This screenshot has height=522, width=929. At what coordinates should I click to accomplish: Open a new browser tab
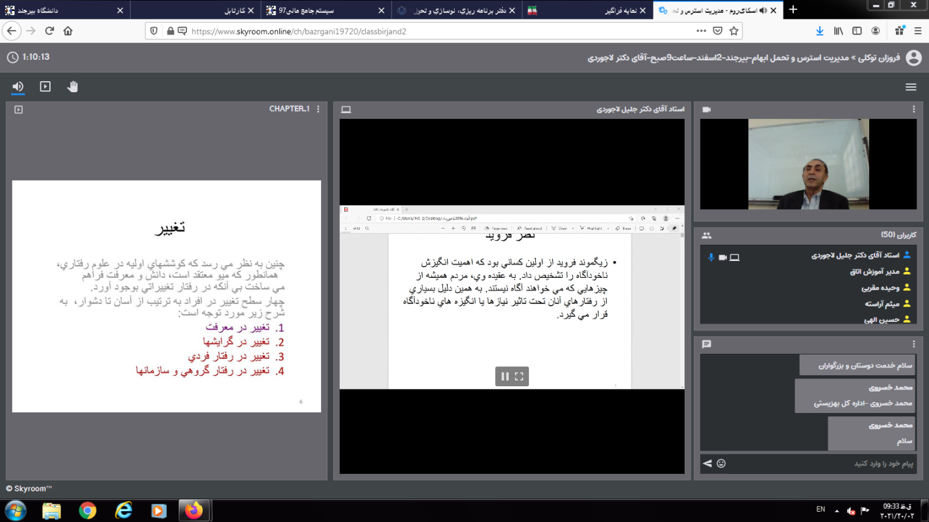tap(793, 10)
